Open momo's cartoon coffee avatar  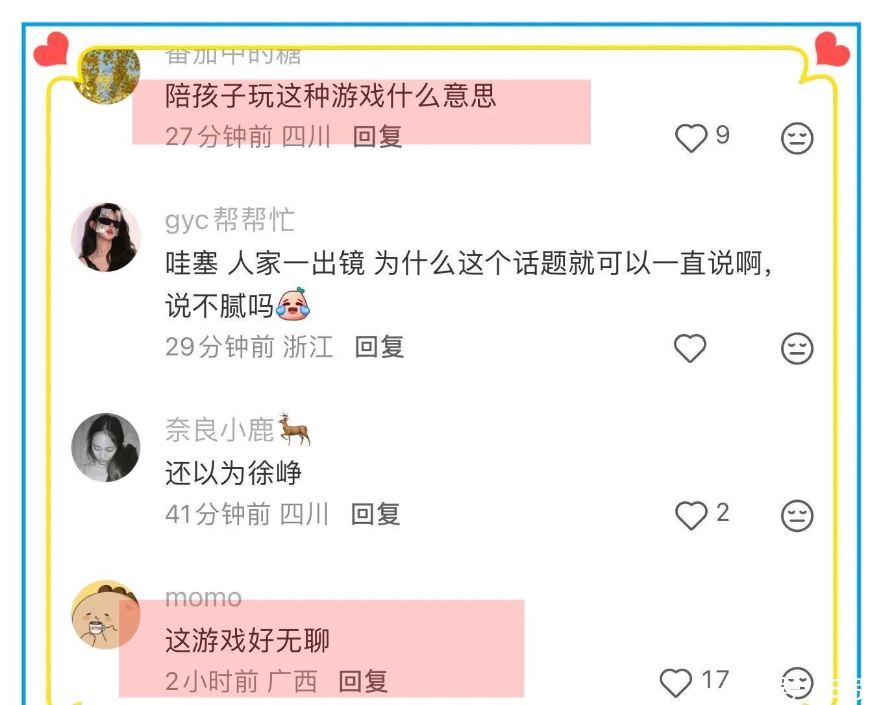[106, 615]
